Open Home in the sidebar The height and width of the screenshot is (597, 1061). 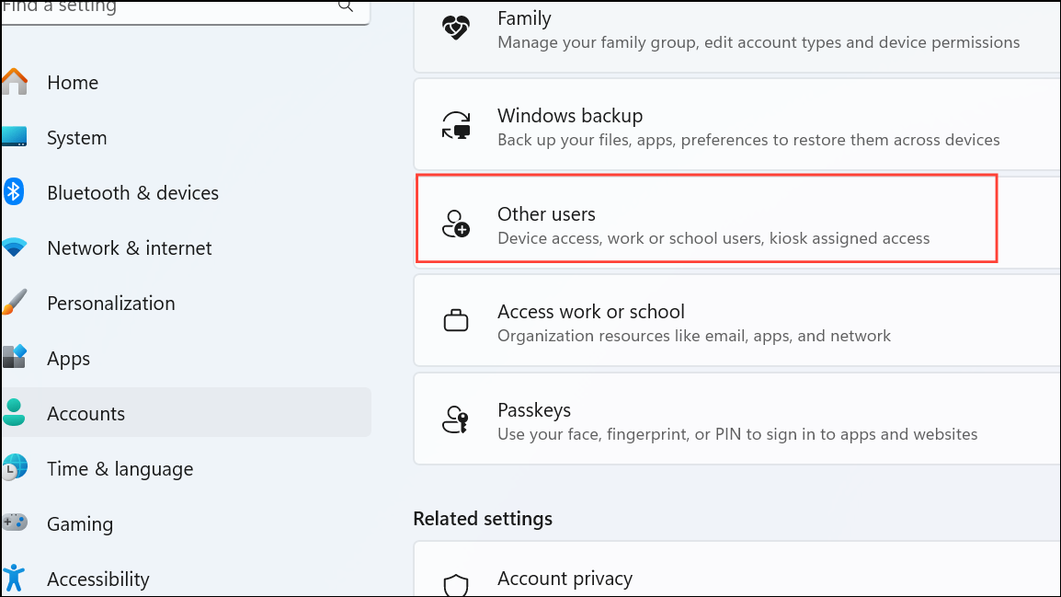pyautogui.click(x=73, y=83)
